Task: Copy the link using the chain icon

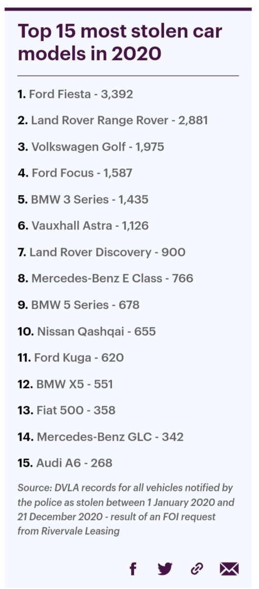Action: (197, 569)
